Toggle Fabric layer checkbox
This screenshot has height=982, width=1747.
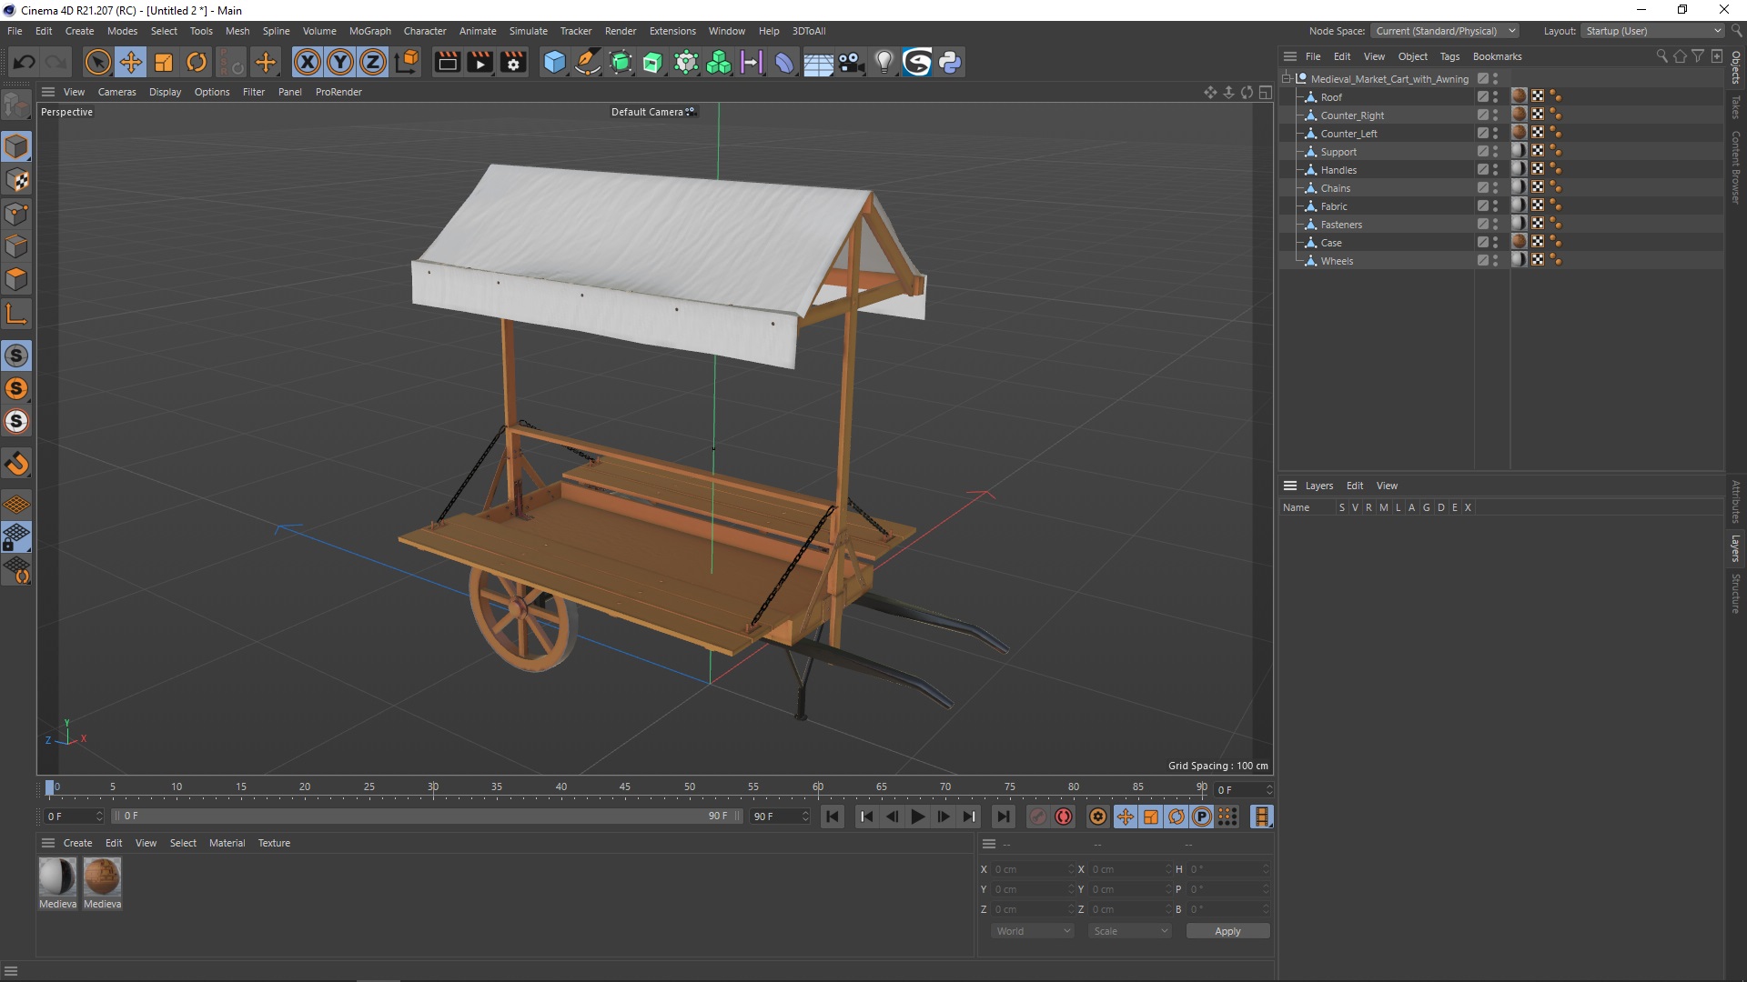[1483, 205]
